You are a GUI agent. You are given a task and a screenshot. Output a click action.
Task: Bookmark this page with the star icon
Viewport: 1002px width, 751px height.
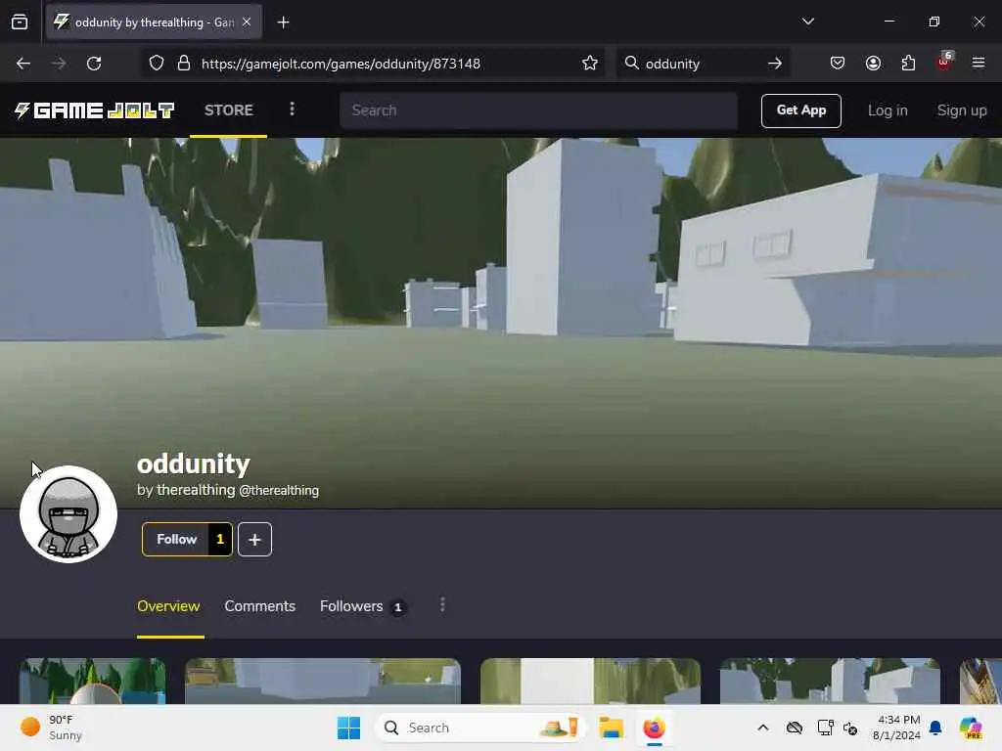pos(590,64)
